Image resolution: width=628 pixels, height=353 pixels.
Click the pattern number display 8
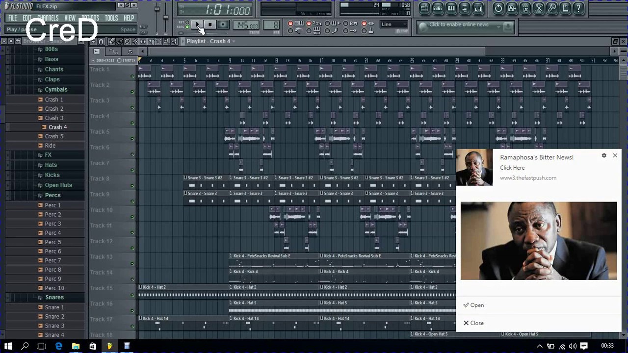click(271, 25)
